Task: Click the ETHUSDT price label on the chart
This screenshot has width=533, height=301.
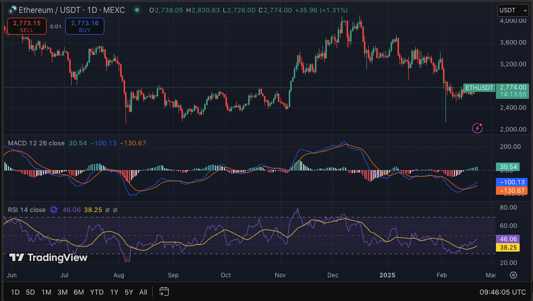Action: click(478, 88)
